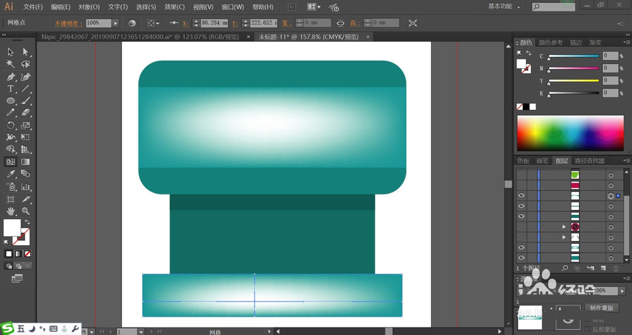
Task: Expand the sublayer with red circle thumbnail
Action: tap(564, 226)
